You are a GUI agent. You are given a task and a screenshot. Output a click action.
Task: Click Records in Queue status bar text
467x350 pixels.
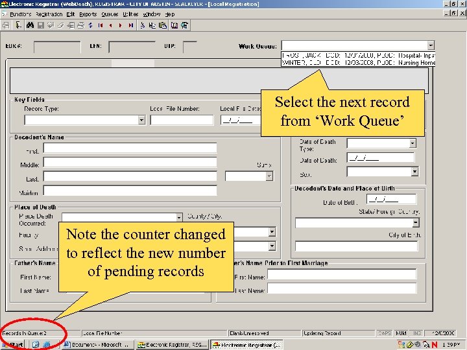[x=25, y=333]
